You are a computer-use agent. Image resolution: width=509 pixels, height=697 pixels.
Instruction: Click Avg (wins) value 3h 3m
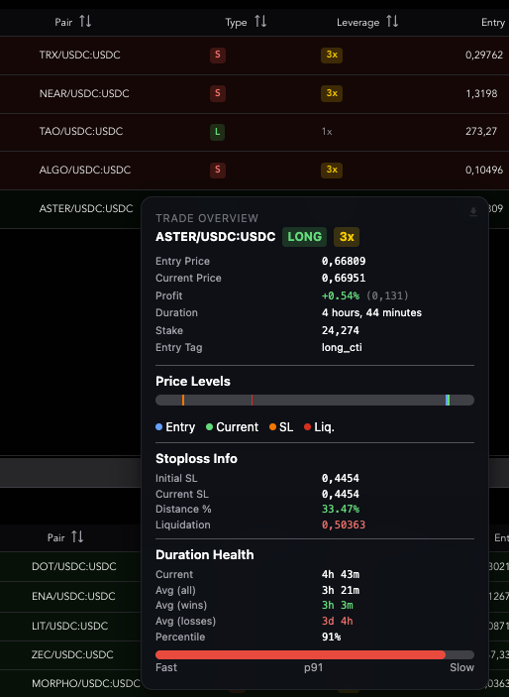coord(337,606)
